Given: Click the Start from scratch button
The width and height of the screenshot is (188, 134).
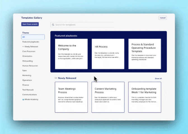Looking at the screenshot, I should (30, 24).
